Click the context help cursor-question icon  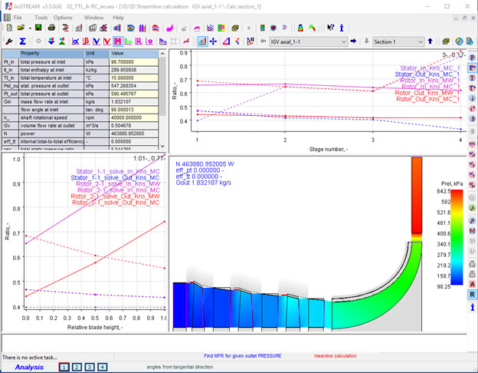[330, 28]
